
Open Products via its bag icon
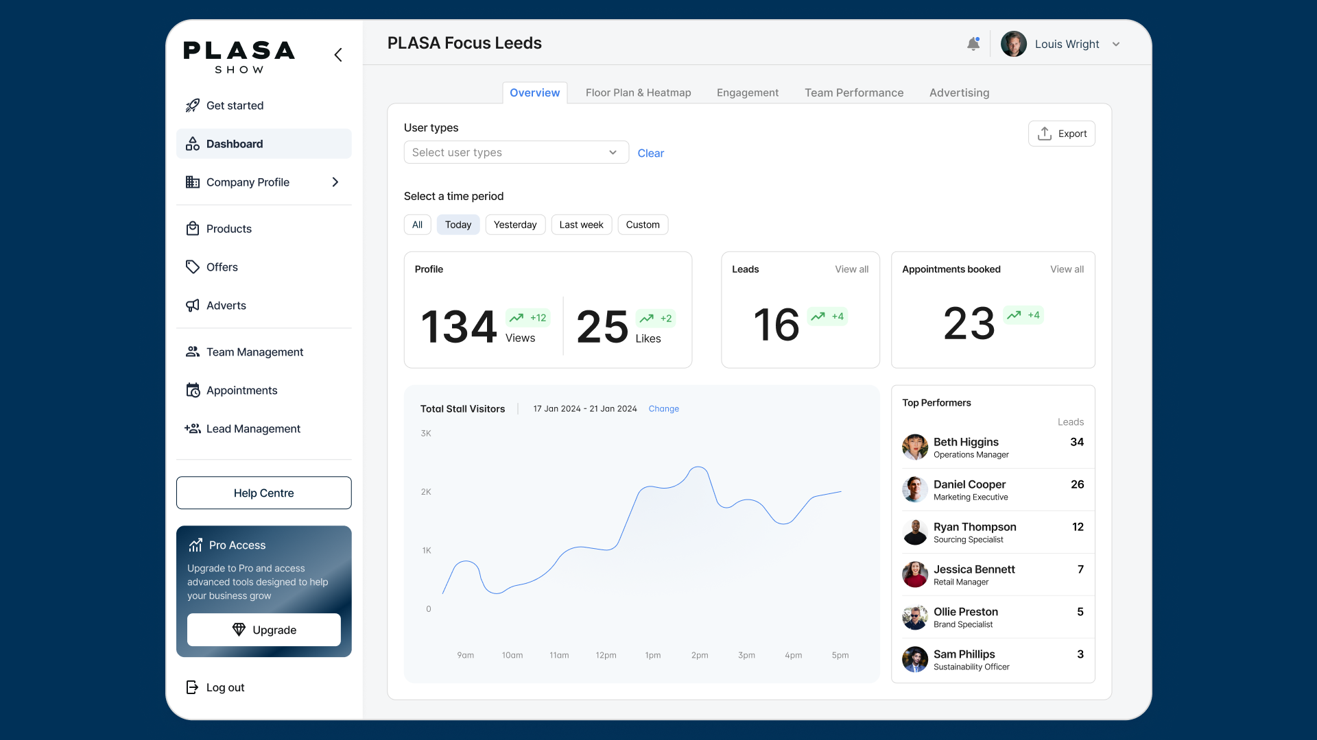tap(193, 229)
